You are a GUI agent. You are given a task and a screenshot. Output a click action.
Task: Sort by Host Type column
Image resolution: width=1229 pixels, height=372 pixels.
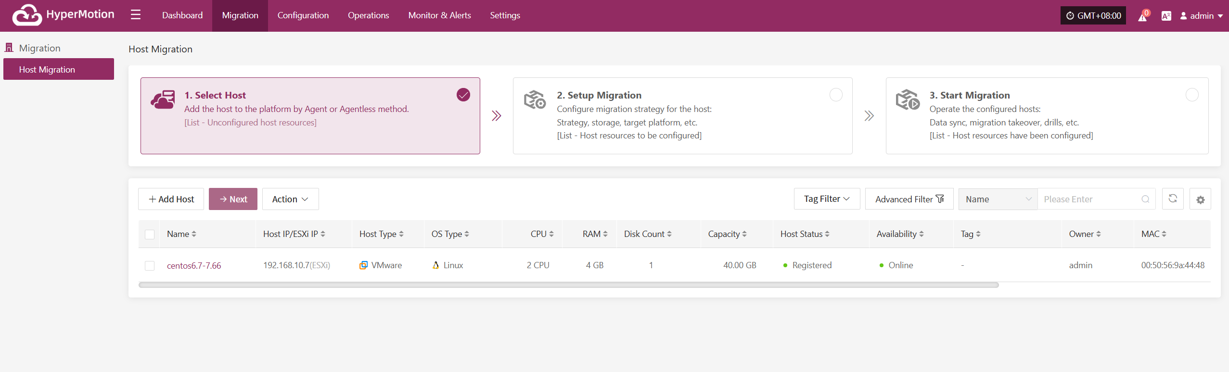tap(401, 234)
